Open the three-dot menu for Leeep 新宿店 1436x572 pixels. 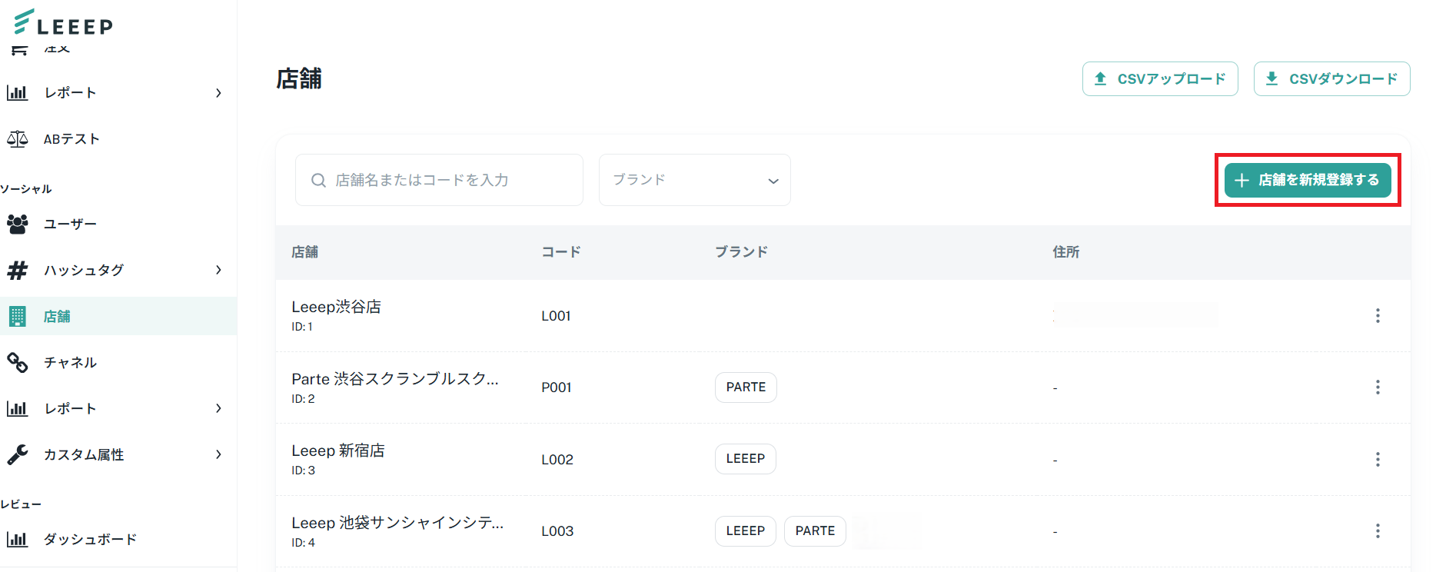pos(1378,459)
